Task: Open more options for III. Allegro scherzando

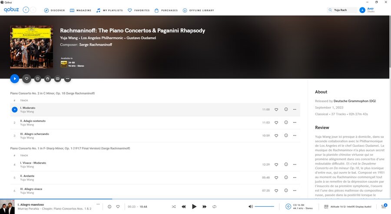Action: [295, 135]
